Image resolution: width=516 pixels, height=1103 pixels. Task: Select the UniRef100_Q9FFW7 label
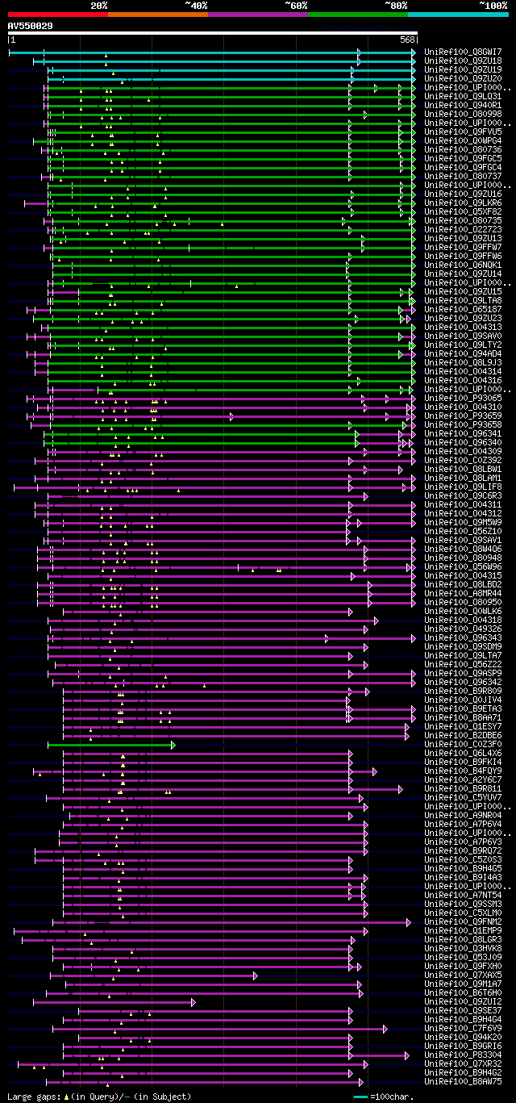tap(463, 247)
